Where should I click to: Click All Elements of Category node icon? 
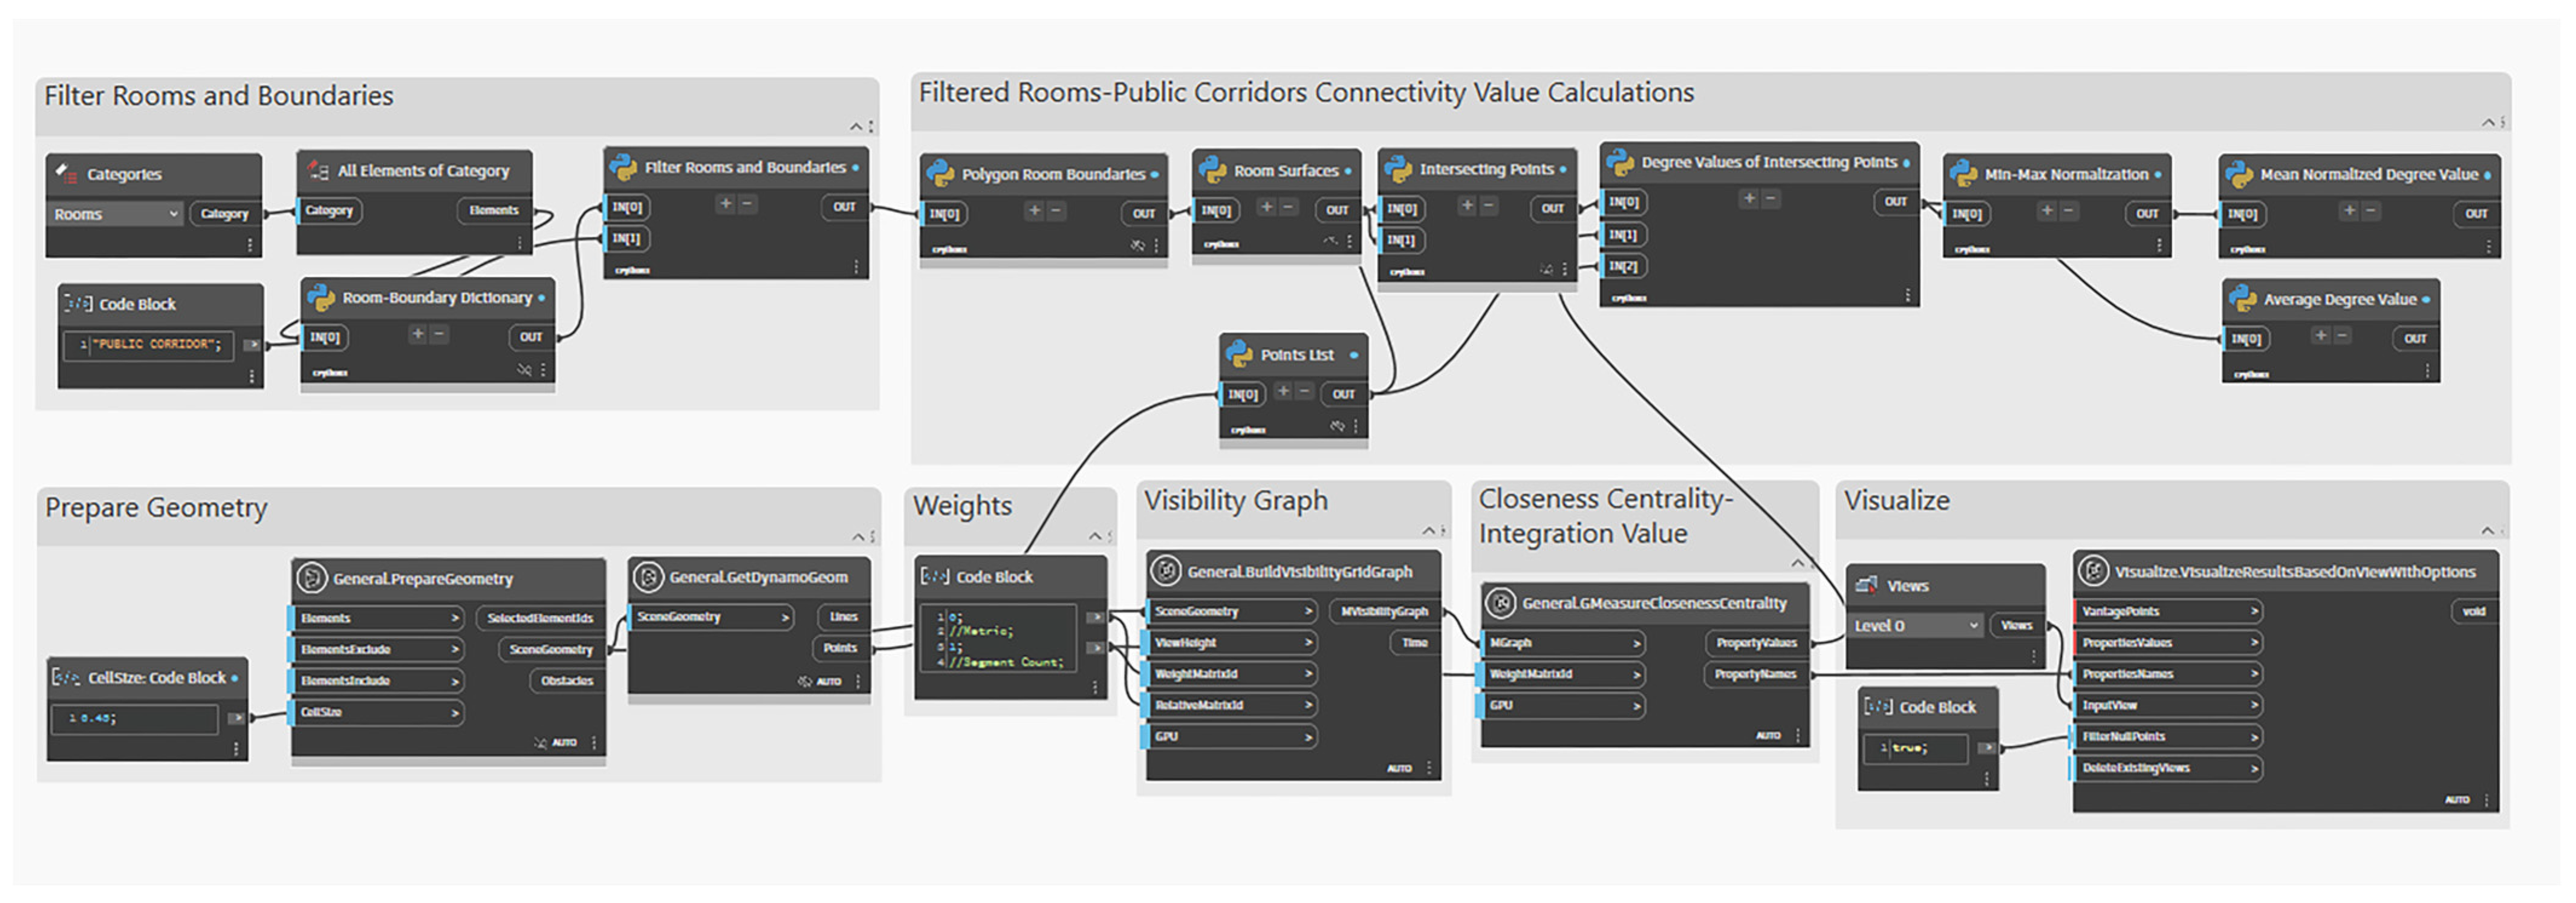coord(318,171)
